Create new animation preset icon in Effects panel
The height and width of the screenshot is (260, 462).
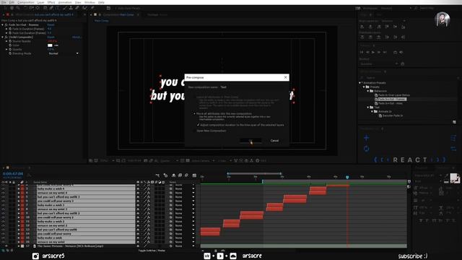[454, 122]
